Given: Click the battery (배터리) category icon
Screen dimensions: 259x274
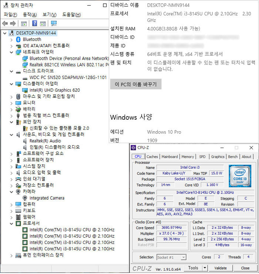Looking at the screenshot, I should pyautogui.click(x=18, y=109).
